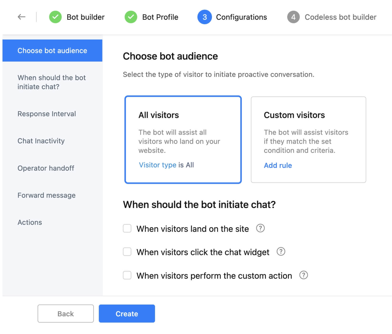The height and width of the screenshot is (334, 392).
Task: Go to Operator handoff section
Action: 46,168
